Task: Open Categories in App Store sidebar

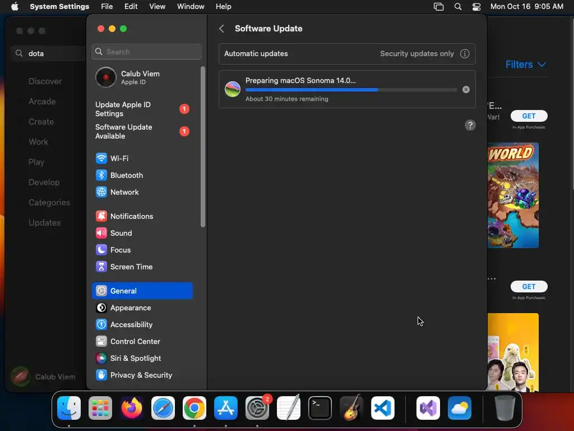Action: (x=49, y=202)
